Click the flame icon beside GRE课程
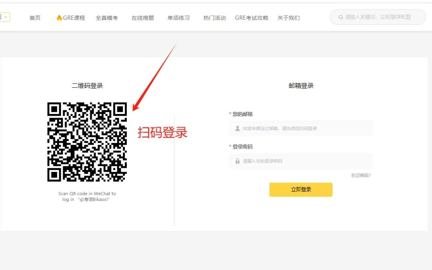 (59, 18)
